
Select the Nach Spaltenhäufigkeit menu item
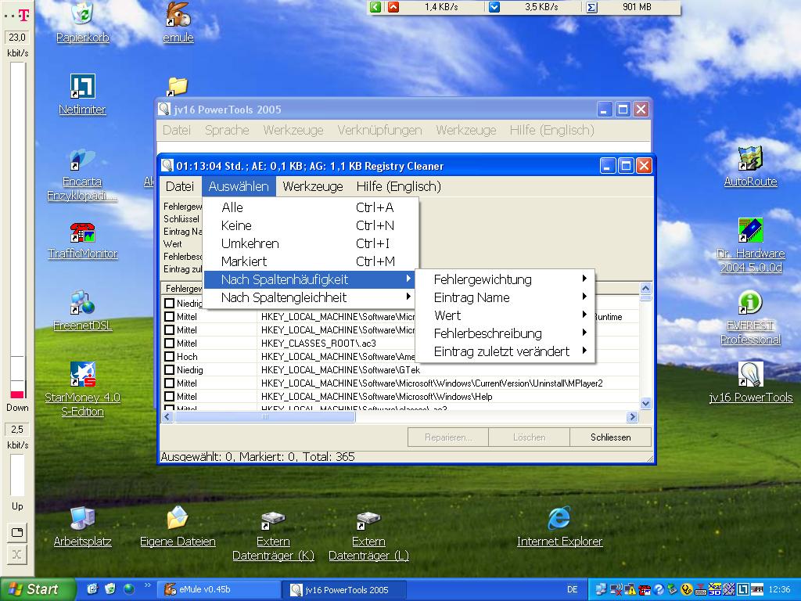point(311,279)
